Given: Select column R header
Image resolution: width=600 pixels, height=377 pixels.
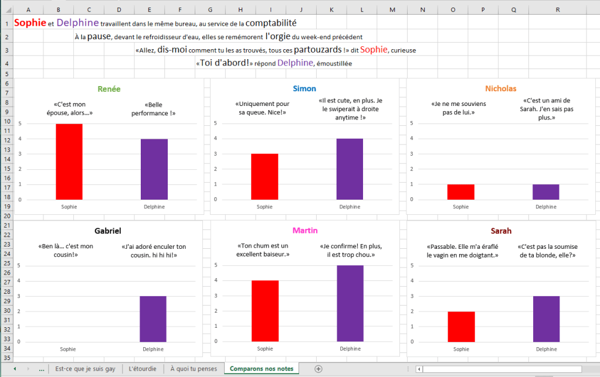Looking at the screenshot, I should 557,10.
